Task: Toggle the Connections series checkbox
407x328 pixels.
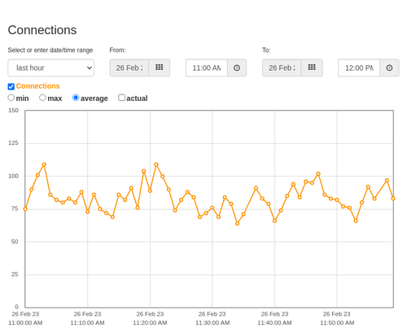Action: coord(11,86)
